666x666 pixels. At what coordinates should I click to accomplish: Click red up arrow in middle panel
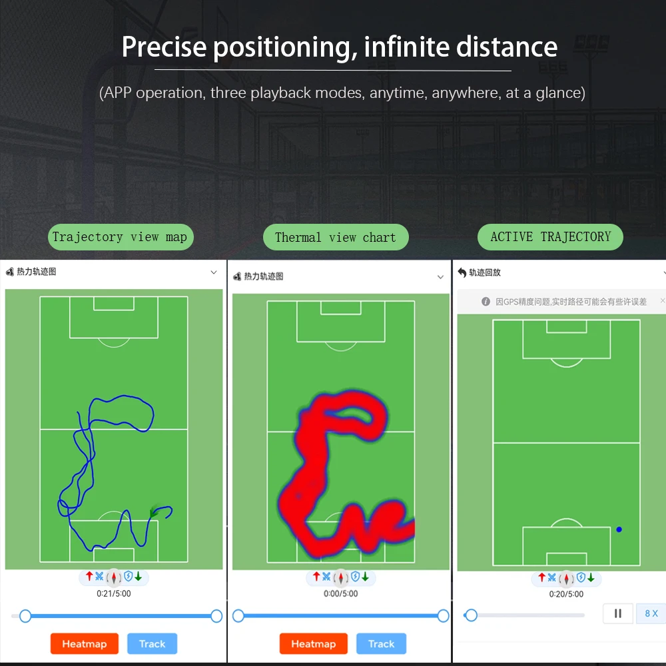pos(316,577)
